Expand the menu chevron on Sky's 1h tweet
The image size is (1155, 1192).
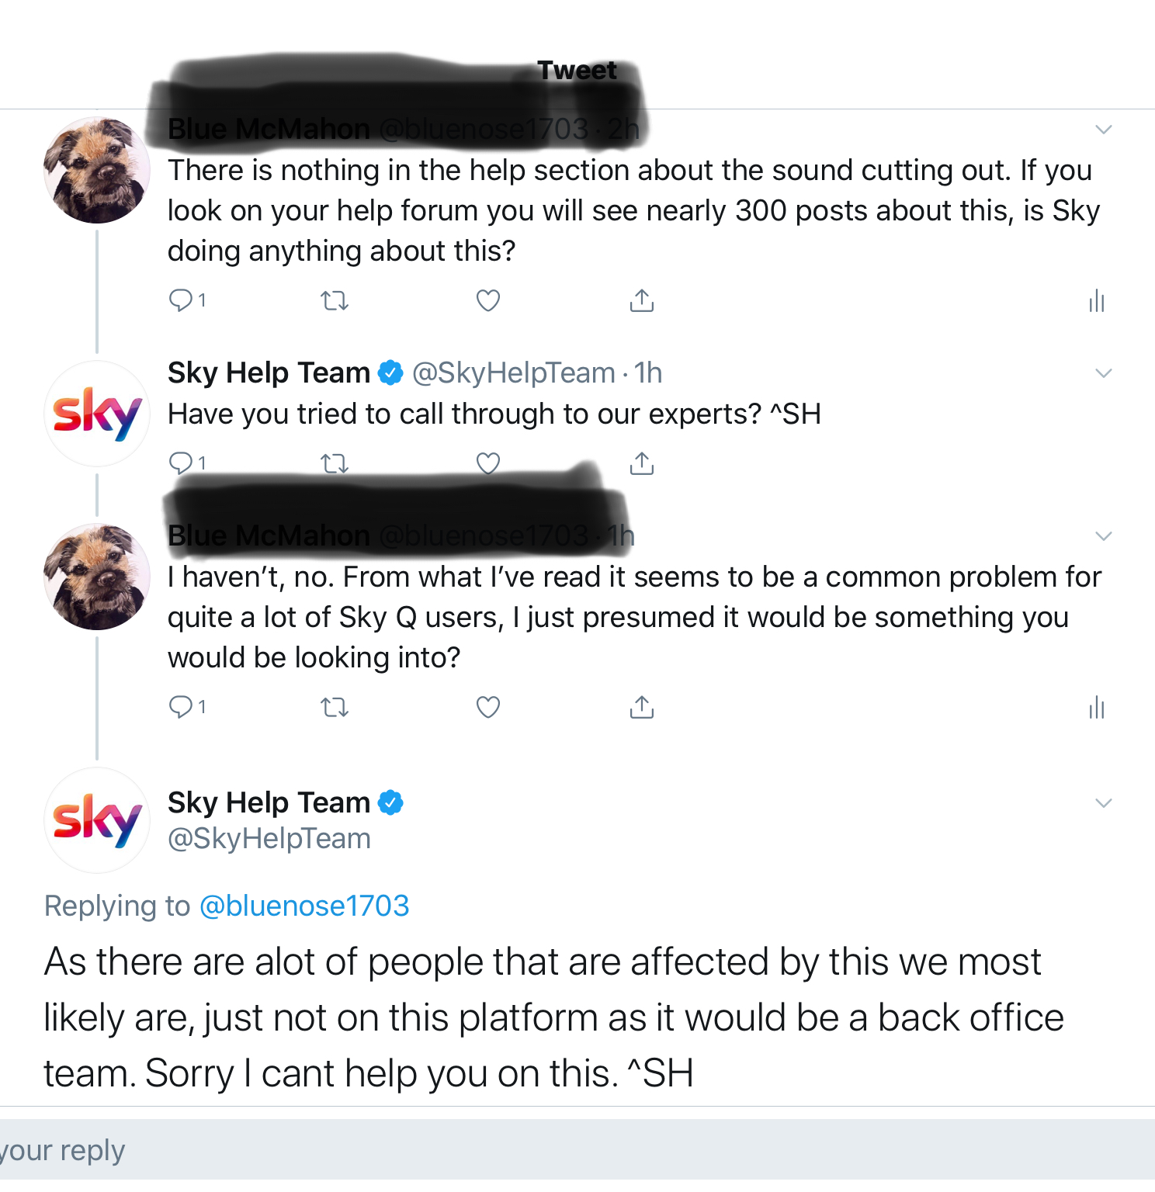1103,373
